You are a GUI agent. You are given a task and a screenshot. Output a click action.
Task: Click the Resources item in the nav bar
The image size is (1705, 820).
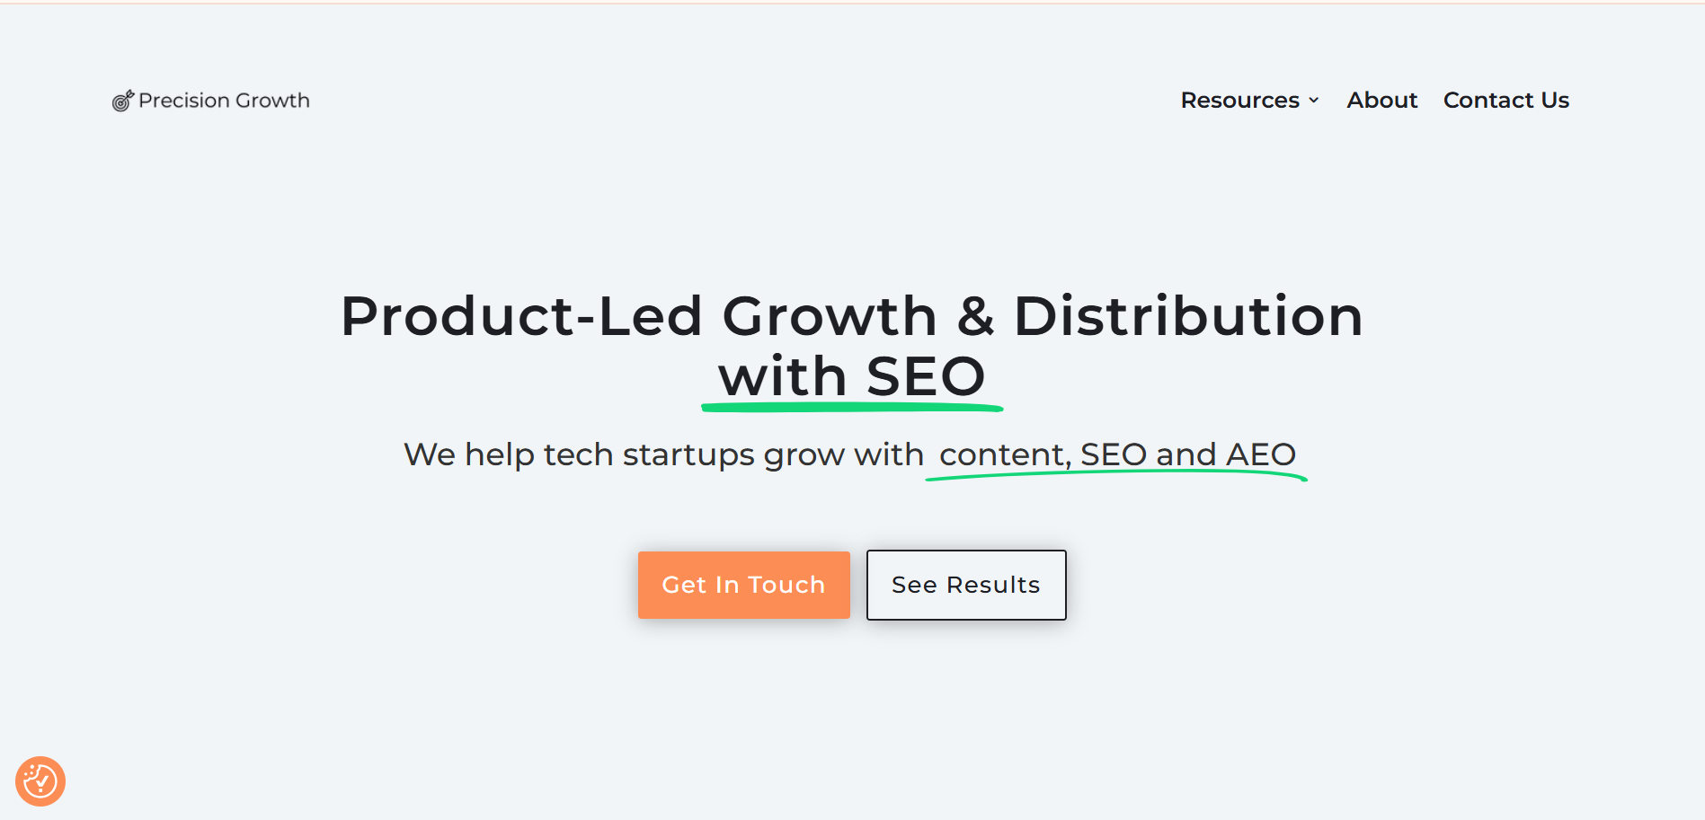(1240, 100)
